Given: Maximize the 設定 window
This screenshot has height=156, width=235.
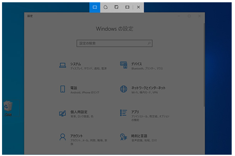Looking at the screenshot, I should (189, 16).
